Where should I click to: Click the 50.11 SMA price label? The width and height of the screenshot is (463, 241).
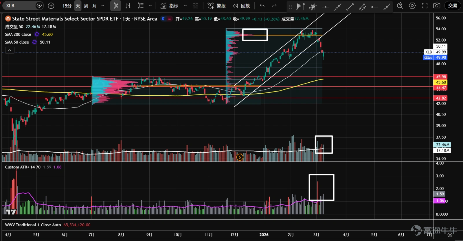(x=441, y=46)
